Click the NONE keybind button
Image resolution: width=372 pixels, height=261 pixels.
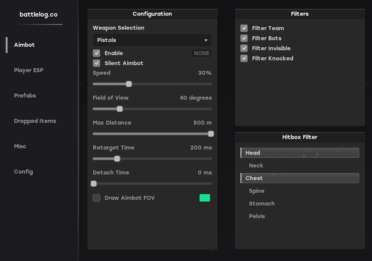point(201,53)
